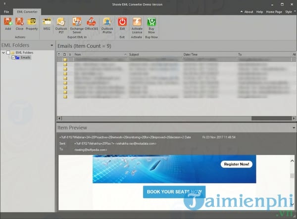Screen dimensions: 297x219
Task: Click the Fri 03 Nov 2017 date text
Action: click(219, 137)
